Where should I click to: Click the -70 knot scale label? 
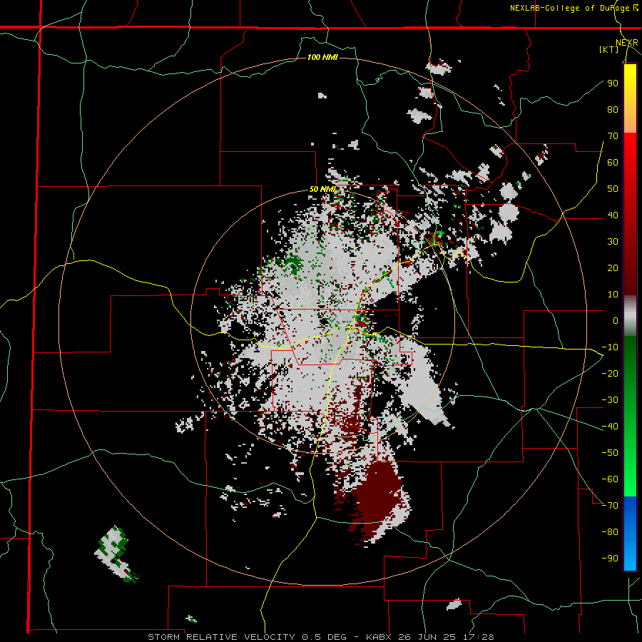pos(610,505)
